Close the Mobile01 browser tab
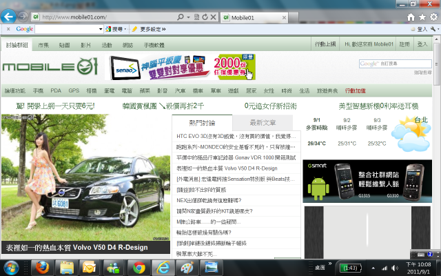 coord(284,18)
